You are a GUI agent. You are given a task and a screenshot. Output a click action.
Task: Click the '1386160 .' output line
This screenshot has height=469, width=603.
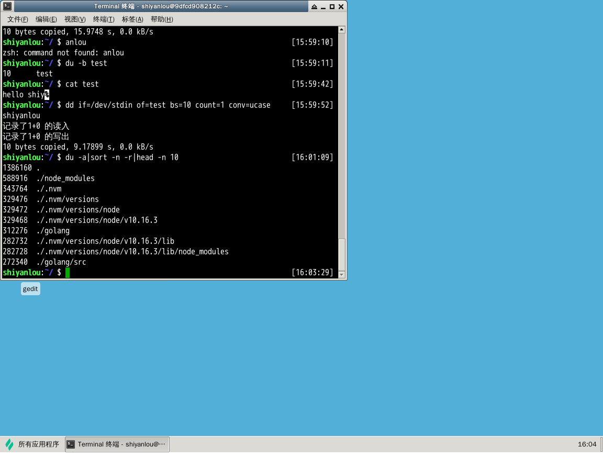click(21, 168)
